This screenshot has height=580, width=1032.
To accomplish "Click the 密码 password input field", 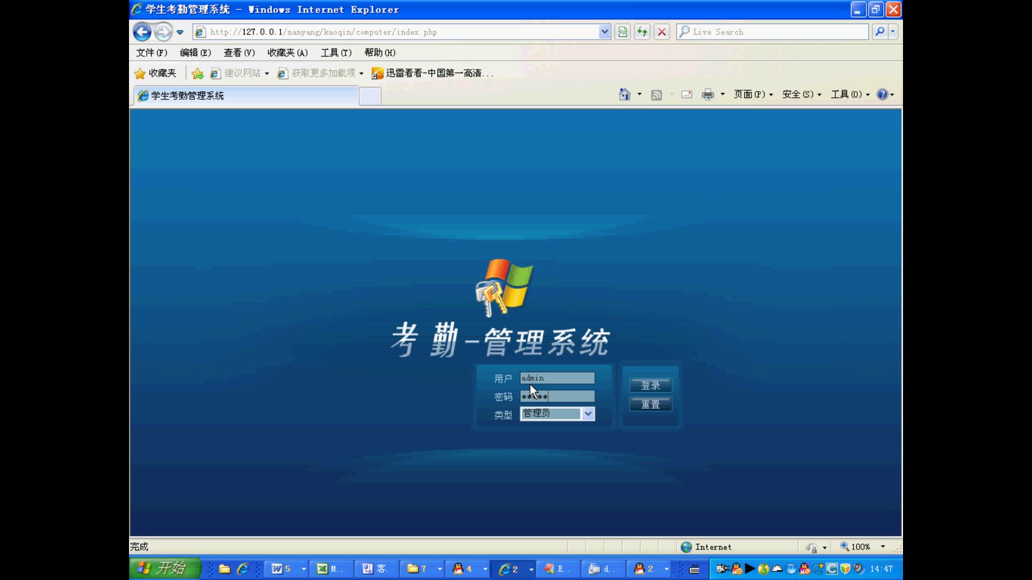I will (557, 396).
